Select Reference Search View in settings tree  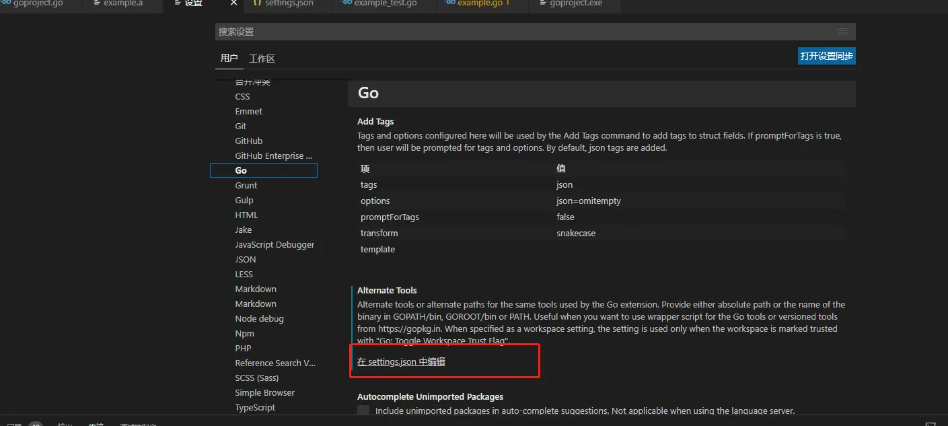(275, 363)
